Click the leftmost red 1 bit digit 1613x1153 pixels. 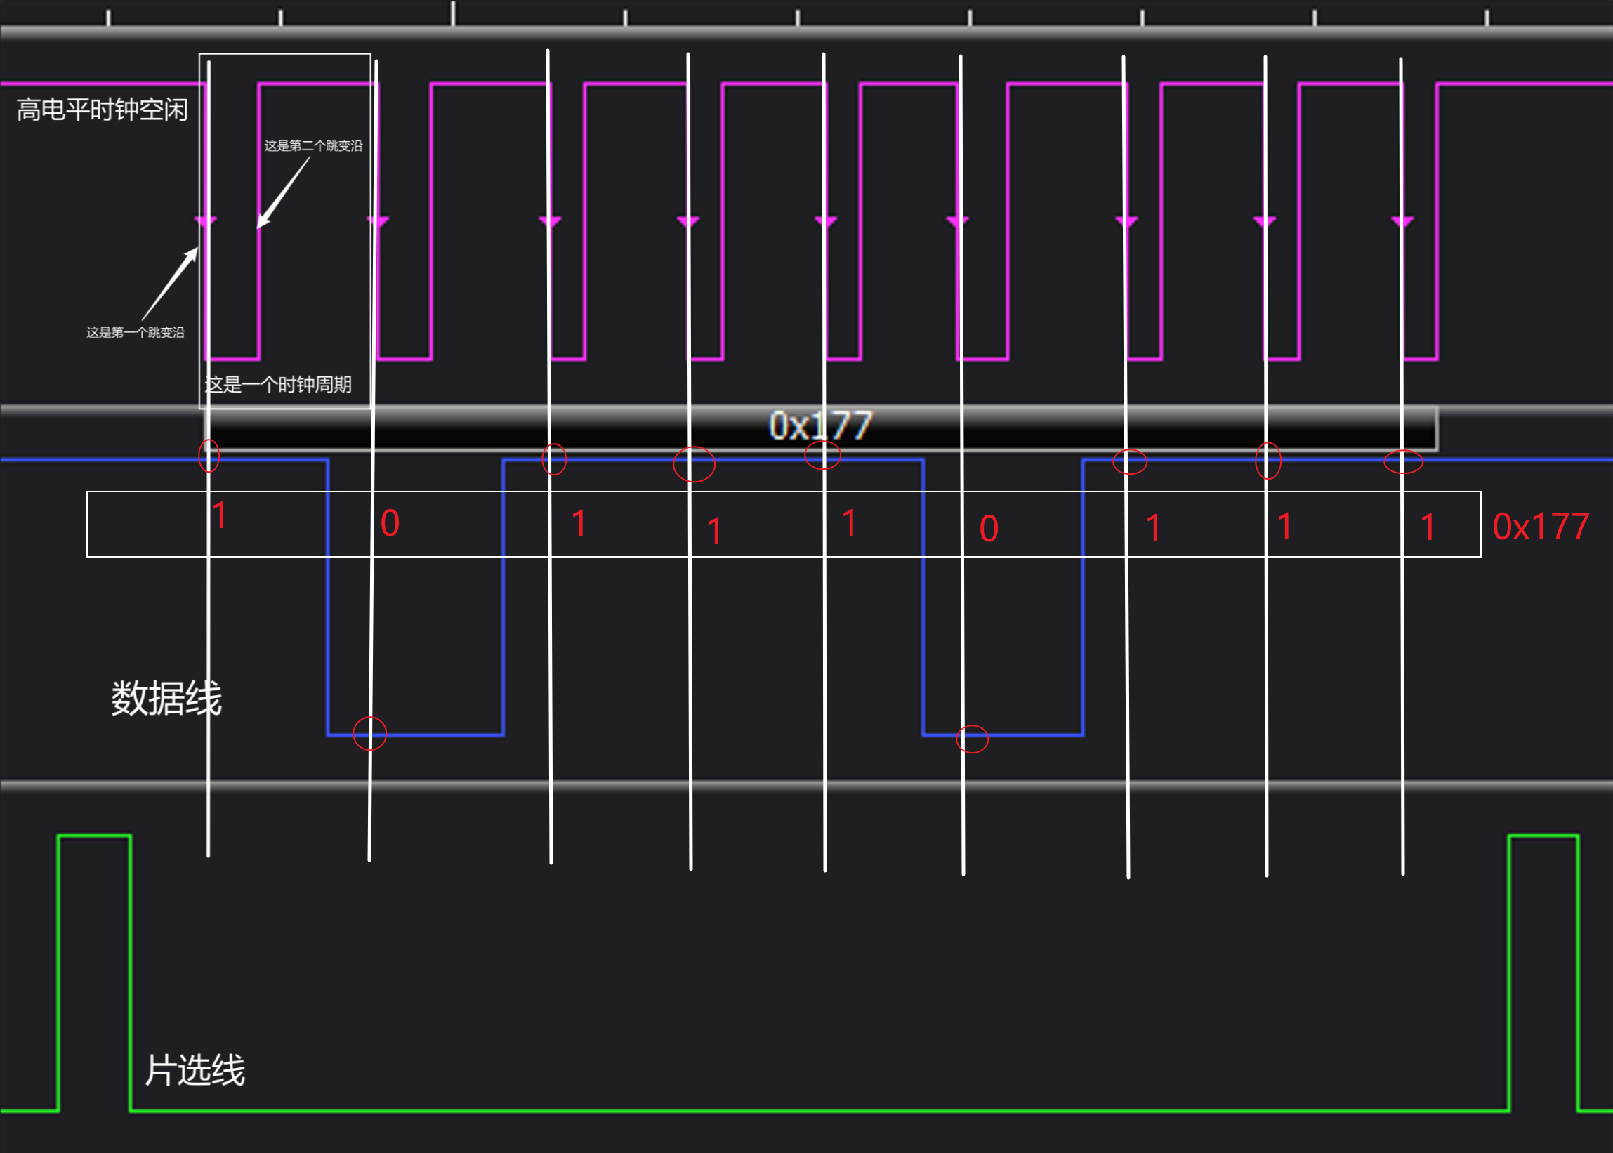[x=219, y=515]
